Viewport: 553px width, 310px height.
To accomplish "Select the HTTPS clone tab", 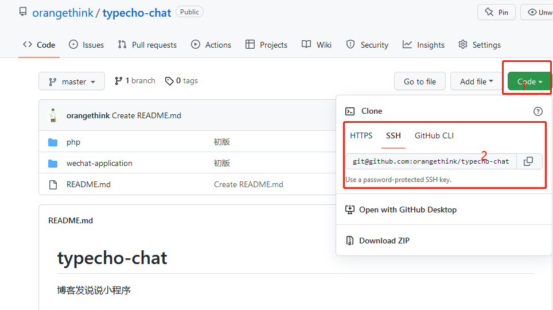I will click(x=361, y=135).
